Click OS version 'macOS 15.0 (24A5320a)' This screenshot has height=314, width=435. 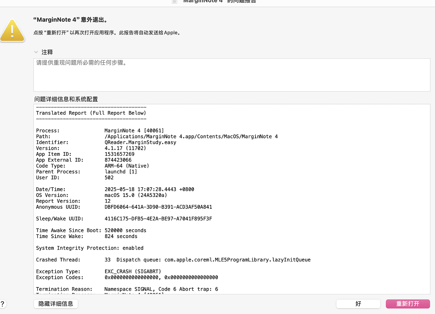[136, 195]
